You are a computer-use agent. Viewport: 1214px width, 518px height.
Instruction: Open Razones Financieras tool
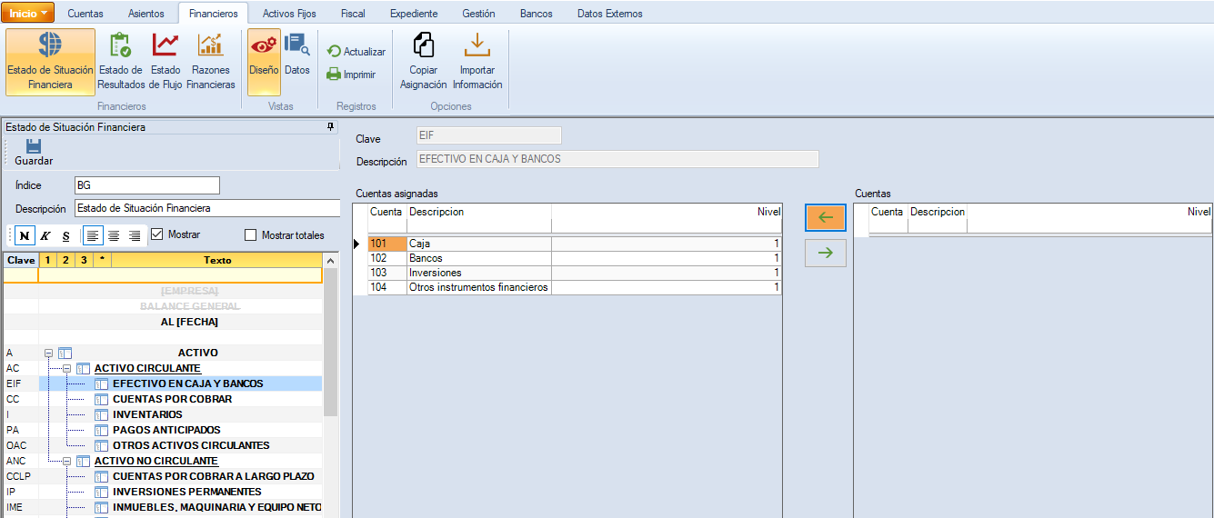(211, 61)
